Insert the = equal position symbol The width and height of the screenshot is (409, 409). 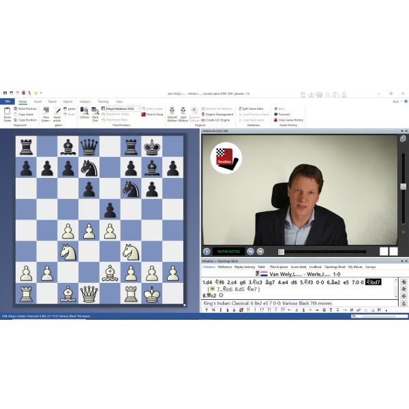310,310
